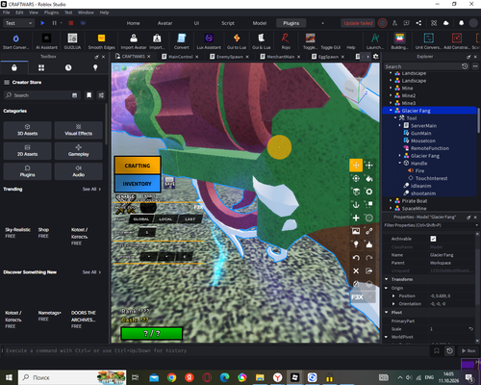481x385 pixels.
Task: Open the Gui to Lua plugin
Action: coord(237,41)
